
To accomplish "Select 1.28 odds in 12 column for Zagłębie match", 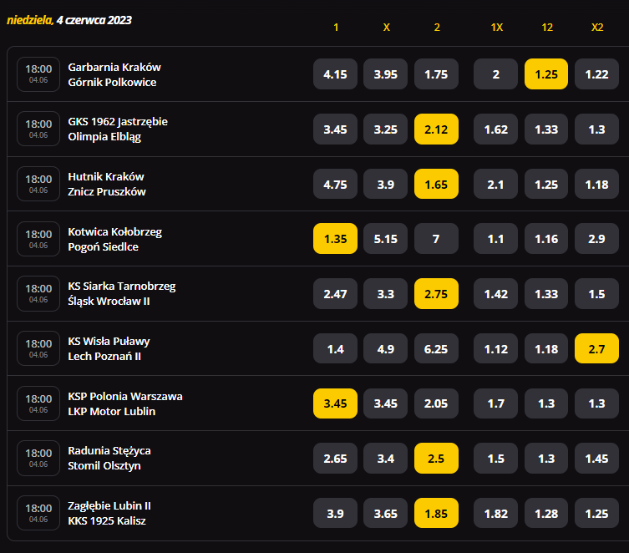I will pyautogui.click(x=546, y=513).
